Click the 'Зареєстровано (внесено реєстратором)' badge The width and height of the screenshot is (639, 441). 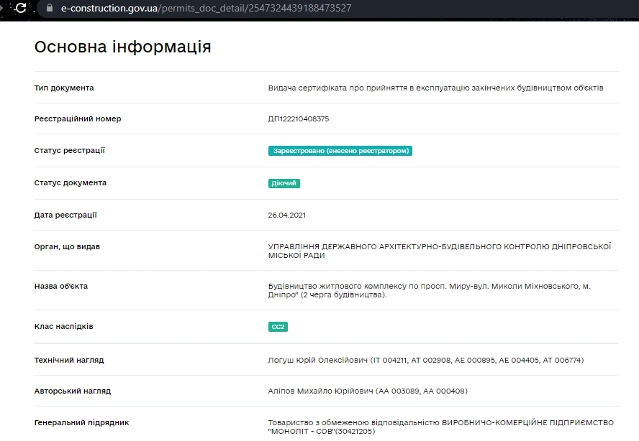(x=340, y=151)
